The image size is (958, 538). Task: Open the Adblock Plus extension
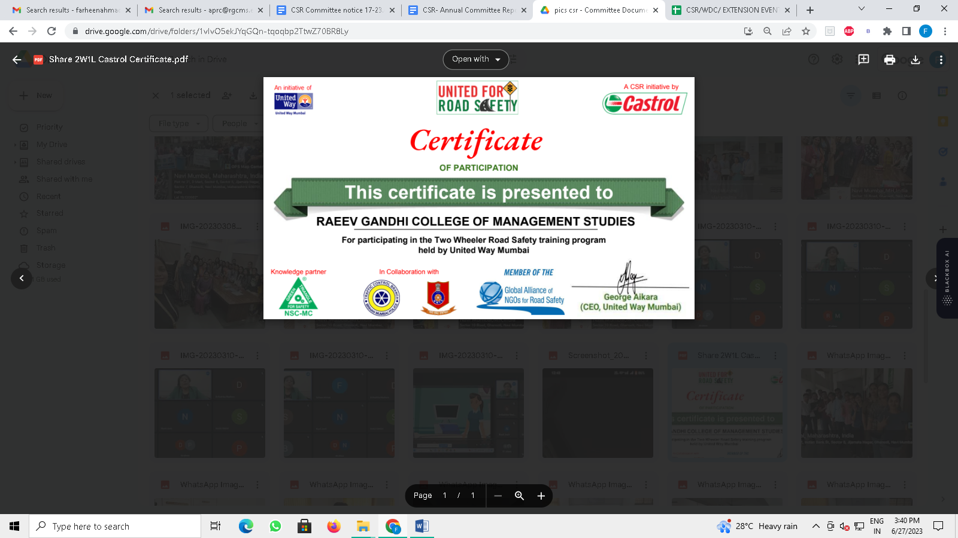click(849, 31)
